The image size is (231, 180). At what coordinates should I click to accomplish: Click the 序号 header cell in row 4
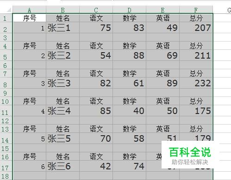[x=29, y=46]
